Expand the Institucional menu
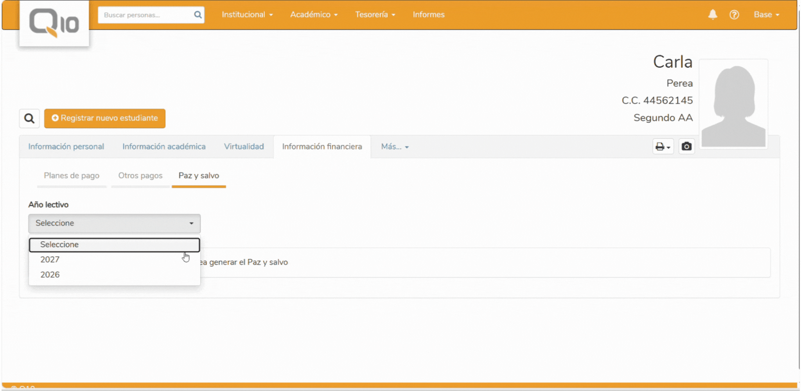This screenshot has height=391, width=801. (247, 15)
